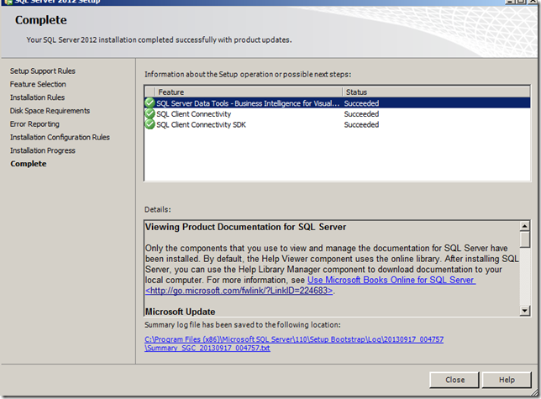Click the Microsoft Update heading
The image size is (541, 399).
tap(180, 312)
